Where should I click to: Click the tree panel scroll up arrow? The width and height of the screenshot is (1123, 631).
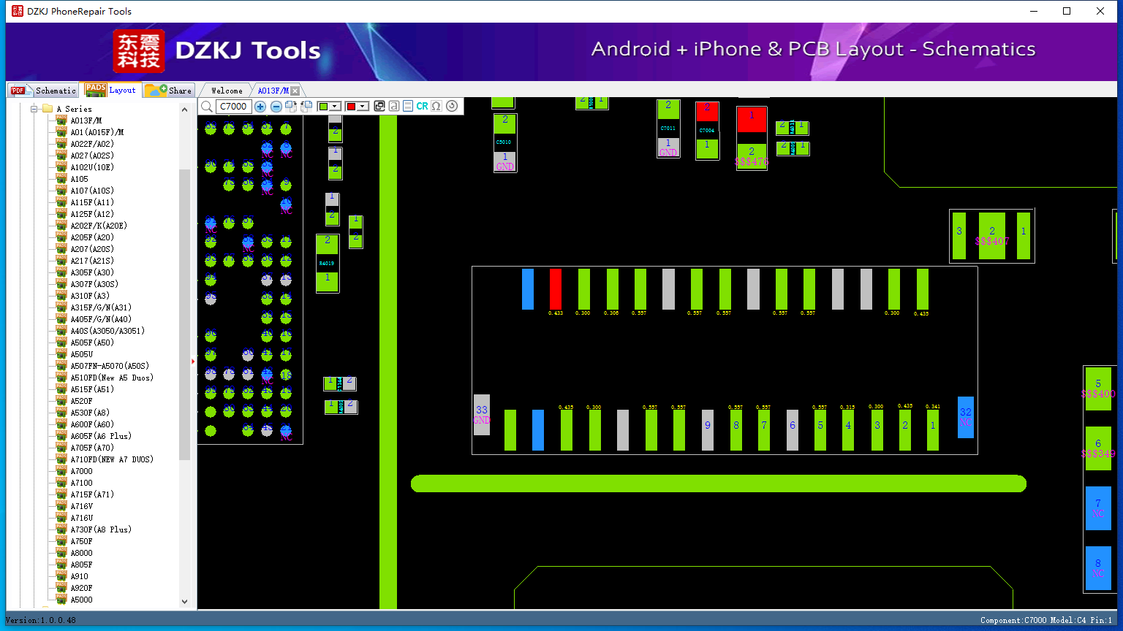(184, 109)
